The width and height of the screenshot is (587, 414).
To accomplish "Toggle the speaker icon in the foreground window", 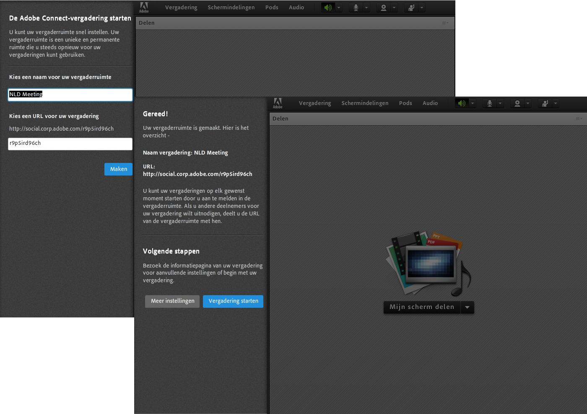I will pos(462,103).
